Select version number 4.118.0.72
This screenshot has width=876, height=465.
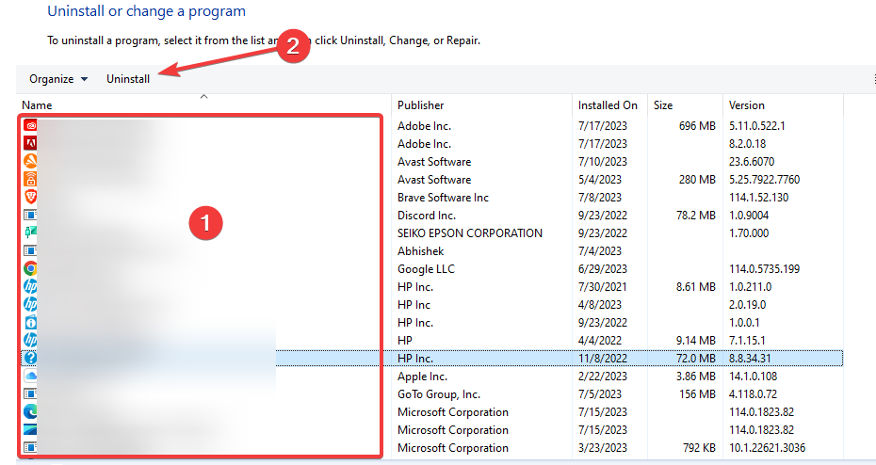753,394
